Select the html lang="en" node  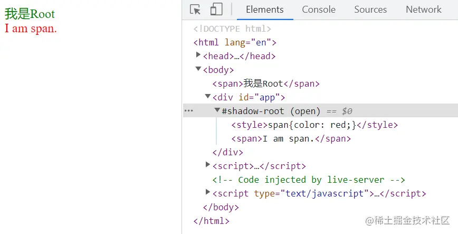[x=235, y=42]
